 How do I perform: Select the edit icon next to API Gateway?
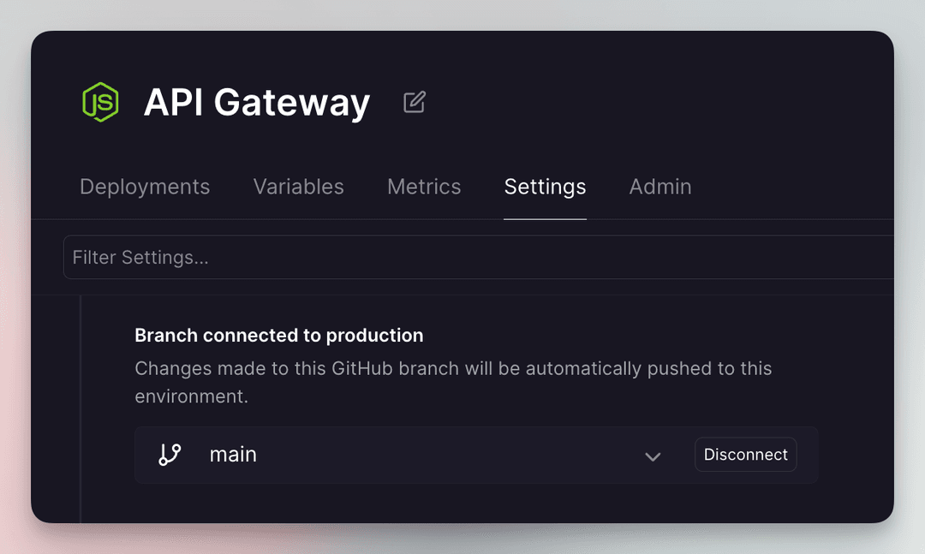tap(414, 101)
